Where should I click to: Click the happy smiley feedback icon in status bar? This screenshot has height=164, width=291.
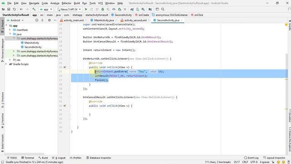point(278,162)
